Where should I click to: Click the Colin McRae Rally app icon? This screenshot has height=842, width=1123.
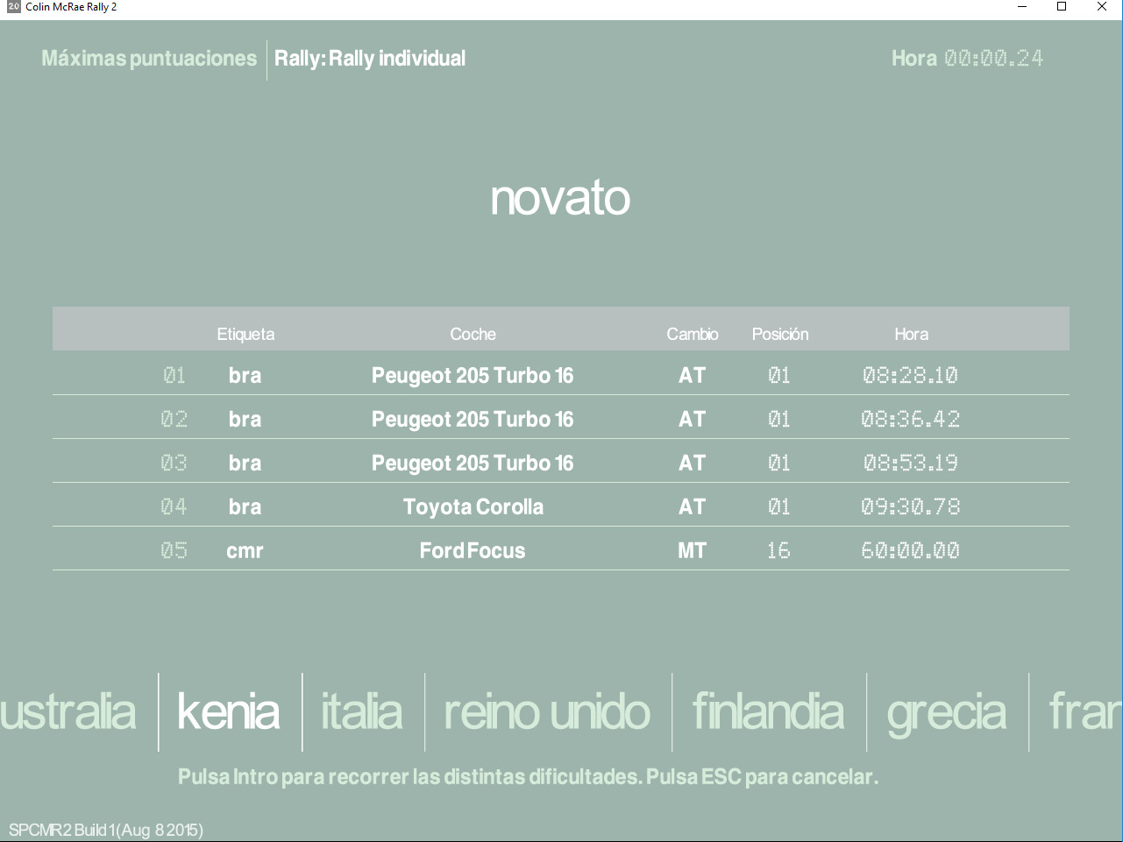[x=13, y=7]
